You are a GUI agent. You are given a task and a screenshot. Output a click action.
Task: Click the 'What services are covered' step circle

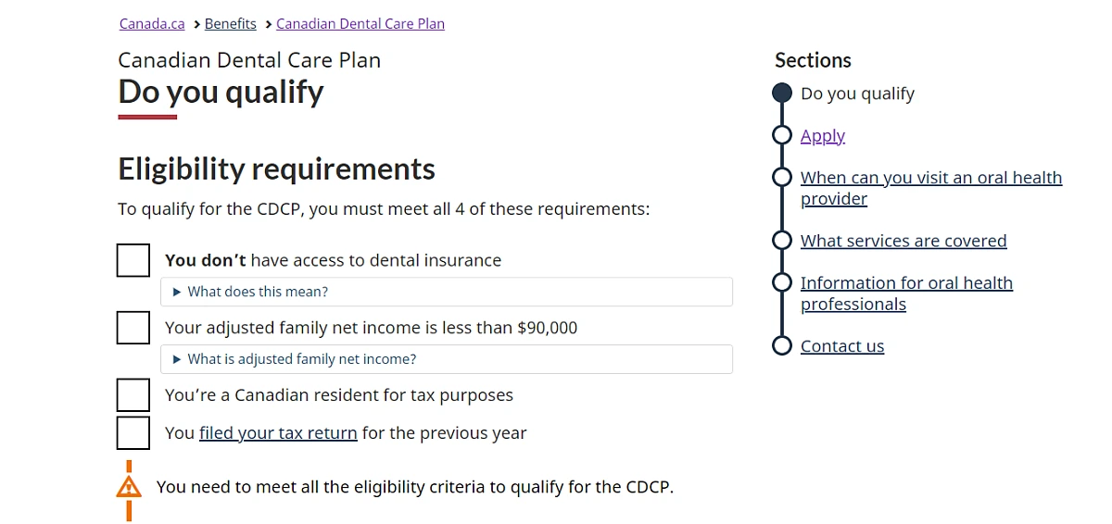782,241
